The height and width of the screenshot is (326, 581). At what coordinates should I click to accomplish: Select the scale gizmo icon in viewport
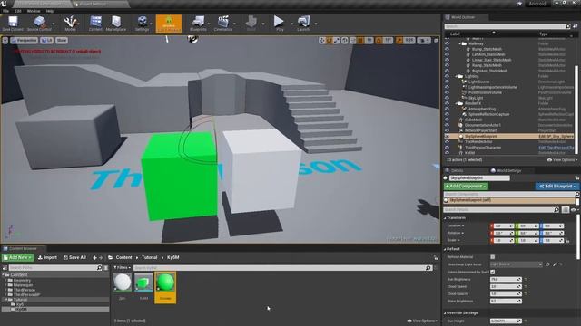[337, 40]
